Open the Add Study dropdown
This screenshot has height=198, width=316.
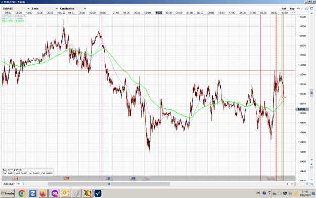[x=11, y=184]
